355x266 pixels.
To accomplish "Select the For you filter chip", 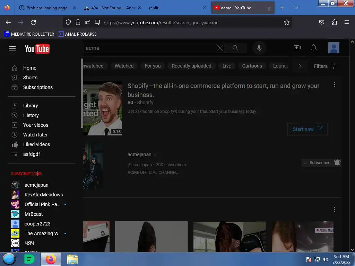I will tap(153, 66).
